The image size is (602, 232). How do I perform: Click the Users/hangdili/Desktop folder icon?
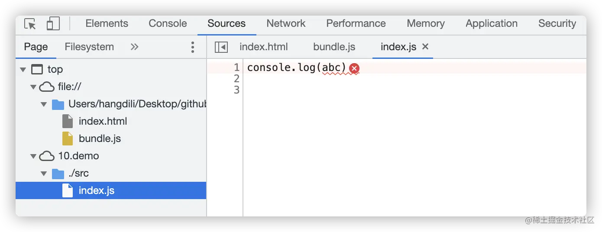point(58,104)
